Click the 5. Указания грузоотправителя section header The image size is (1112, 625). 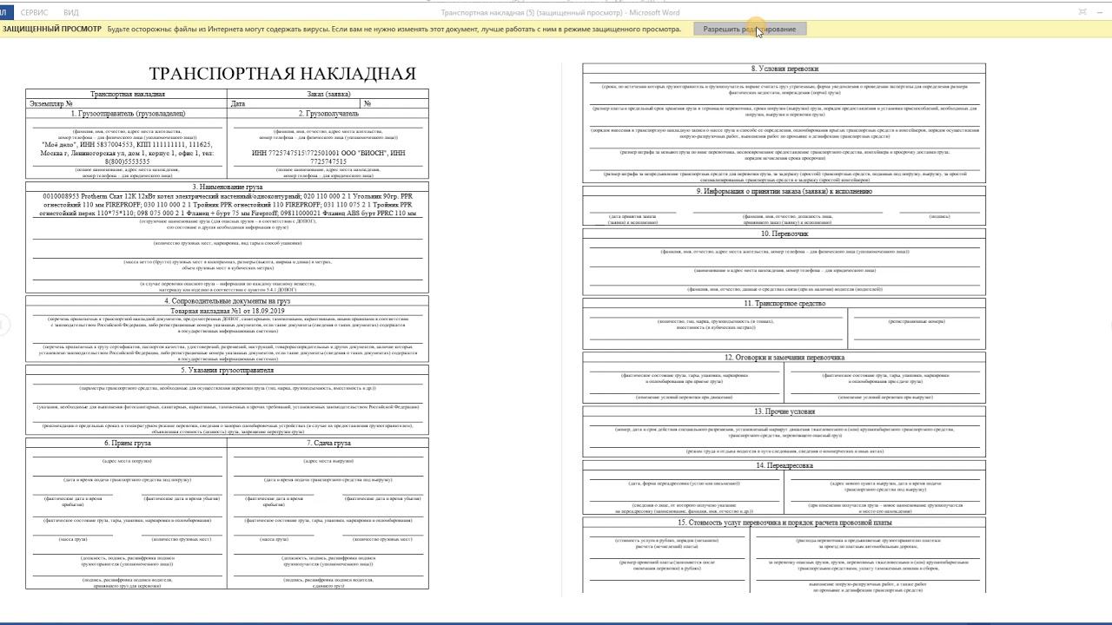click(x=227, y=370)
